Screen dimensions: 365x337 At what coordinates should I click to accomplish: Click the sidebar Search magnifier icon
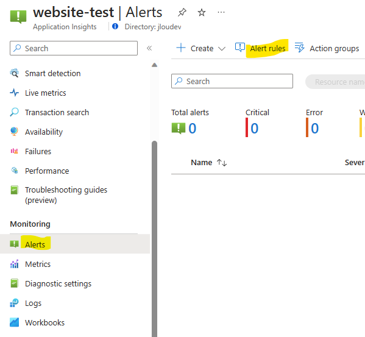pyautogui.click(x=17, y=48)
